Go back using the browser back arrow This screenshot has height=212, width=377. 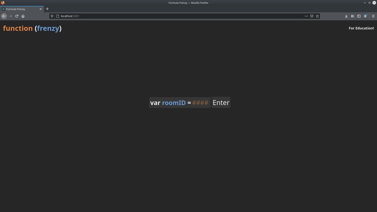coord(4,16)
